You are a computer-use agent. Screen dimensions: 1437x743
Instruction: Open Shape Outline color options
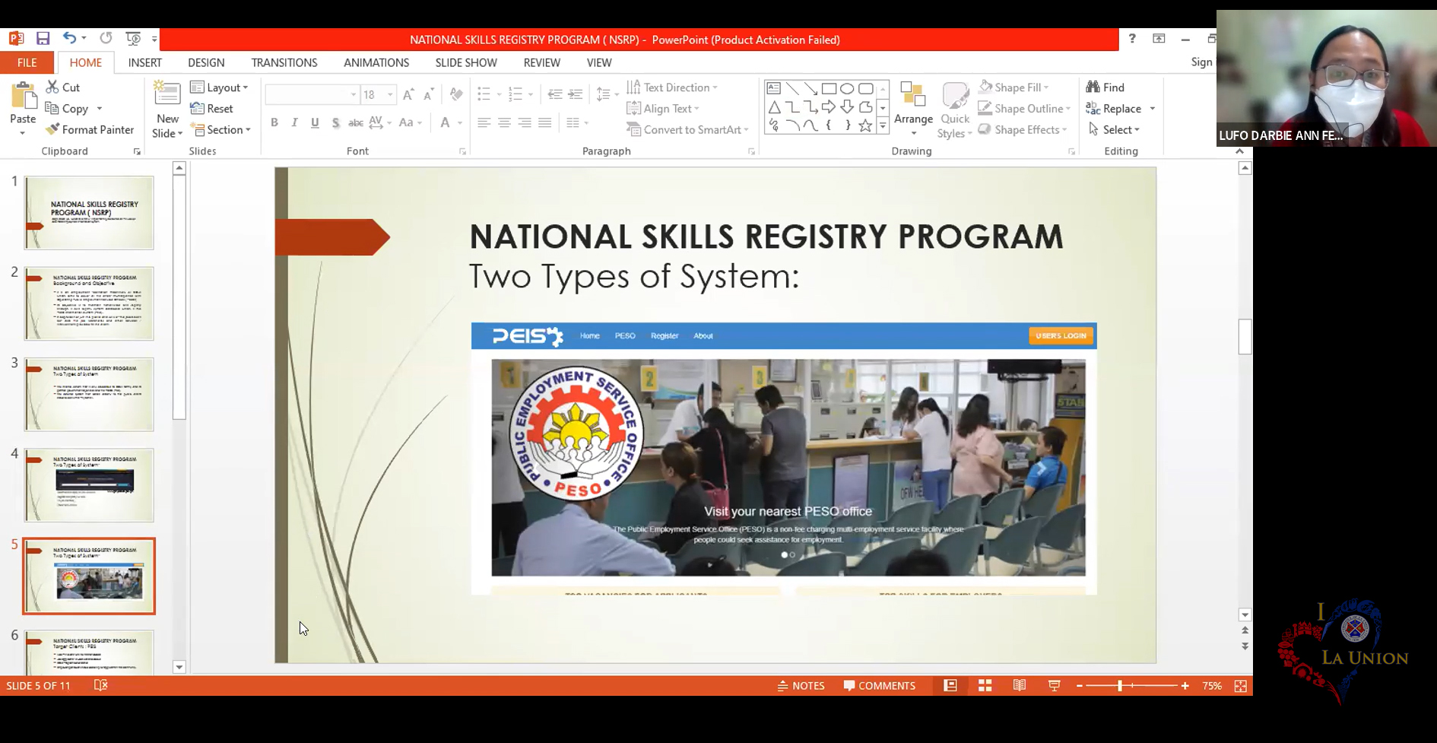[1025, 109]
